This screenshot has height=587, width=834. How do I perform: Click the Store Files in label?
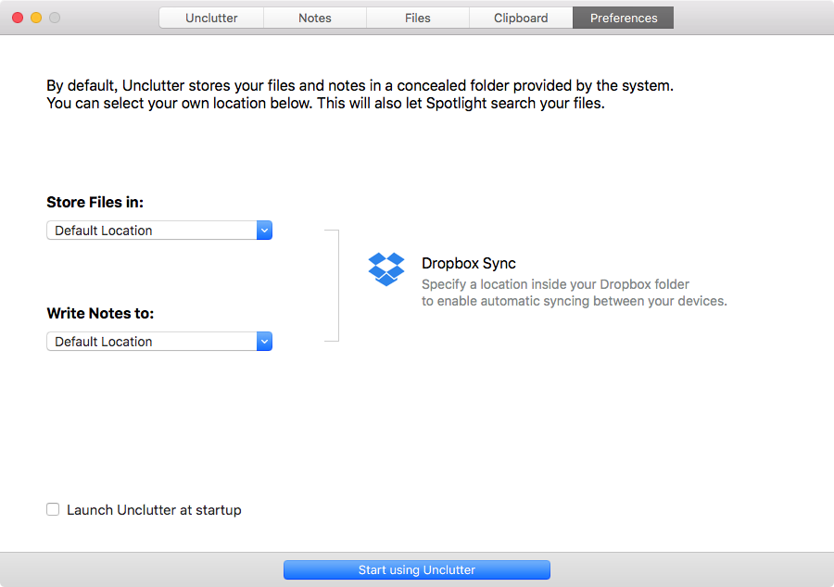coord(95,202)
